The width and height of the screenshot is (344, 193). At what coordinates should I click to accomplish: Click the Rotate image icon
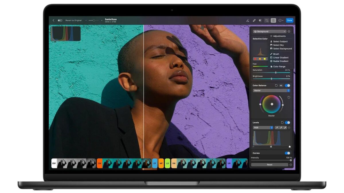pyautogui.click(x=260, y=20)
